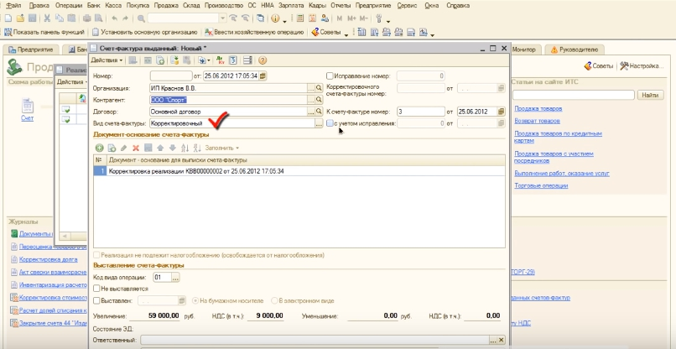This screenshot has height=349, width=676.
Task: Open the Действия dropdown menu
Action: point(107,60)
